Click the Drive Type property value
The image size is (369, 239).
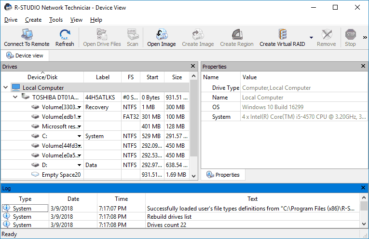pos(276,88)
